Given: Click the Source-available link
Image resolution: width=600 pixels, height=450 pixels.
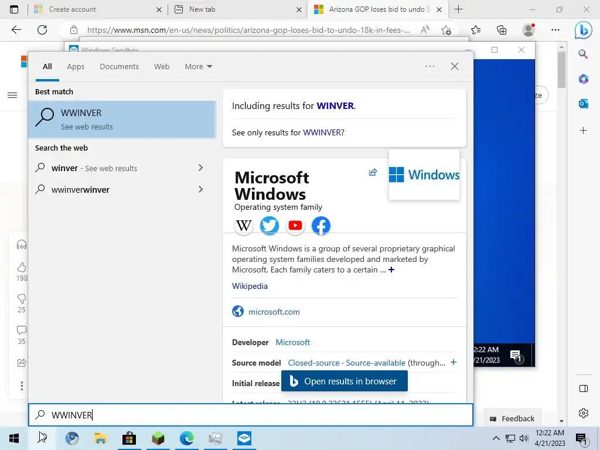Looking at the screenshot, I should pyautogui.click(x=376, y=363).
